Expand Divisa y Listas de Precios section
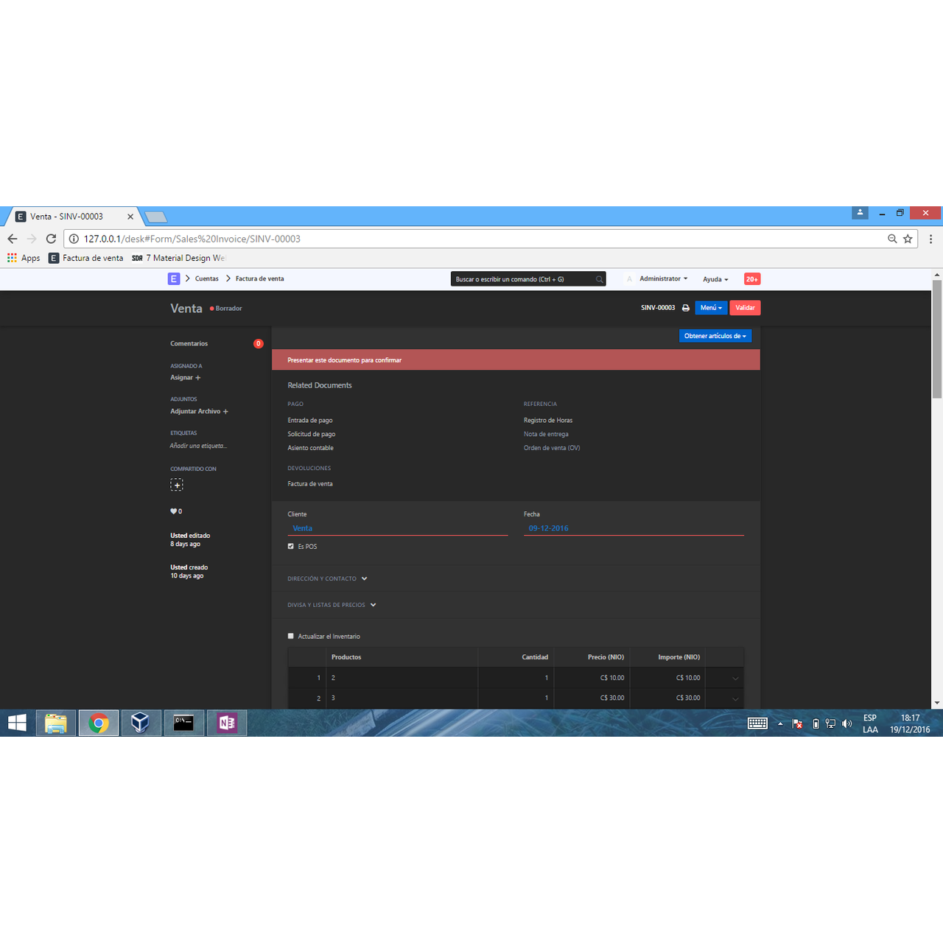 332,605
